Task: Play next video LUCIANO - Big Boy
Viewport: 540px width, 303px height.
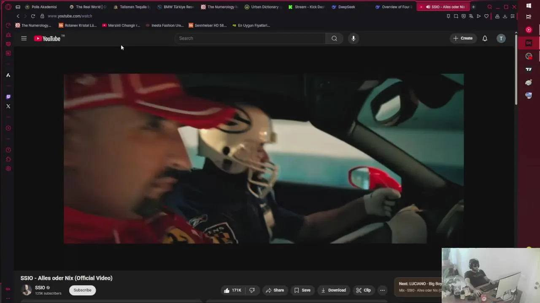Action: (418, 287)
